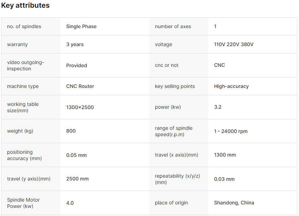Click the Single Phase value cell
299x216 pixels.
pyautogui.click(x=81, y=26)
